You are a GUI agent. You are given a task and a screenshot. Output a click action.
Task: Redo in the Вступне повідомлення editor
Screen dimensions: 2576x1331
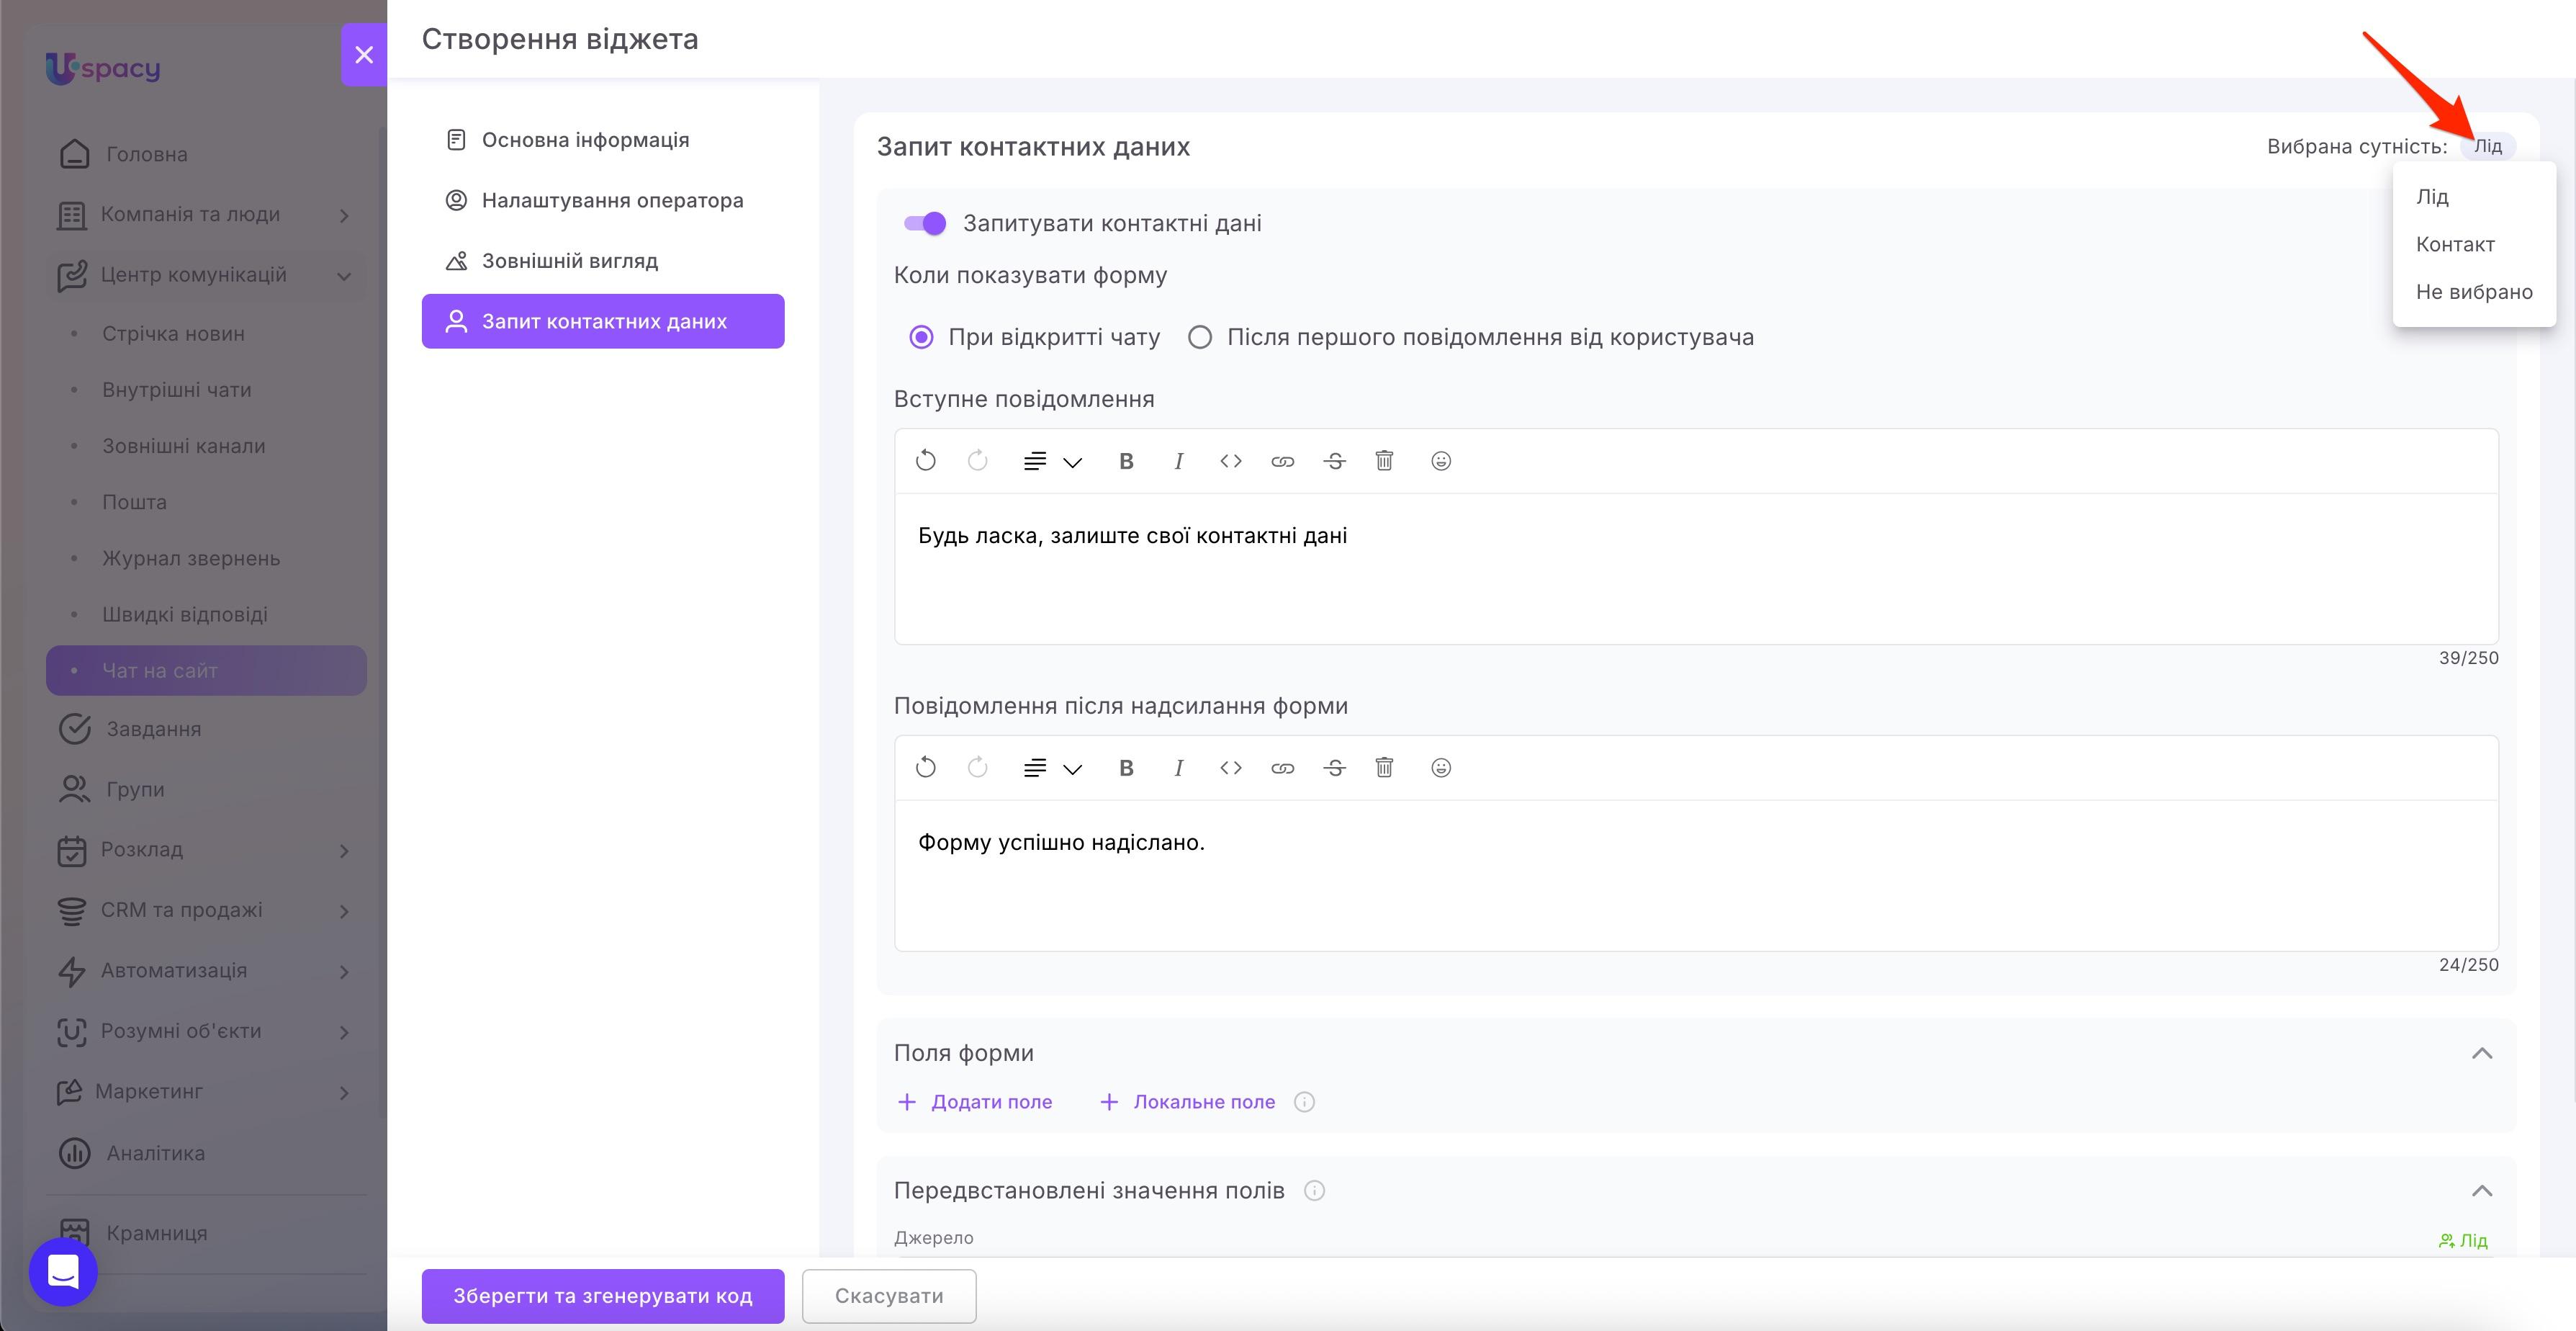click(x=978, y=460)
